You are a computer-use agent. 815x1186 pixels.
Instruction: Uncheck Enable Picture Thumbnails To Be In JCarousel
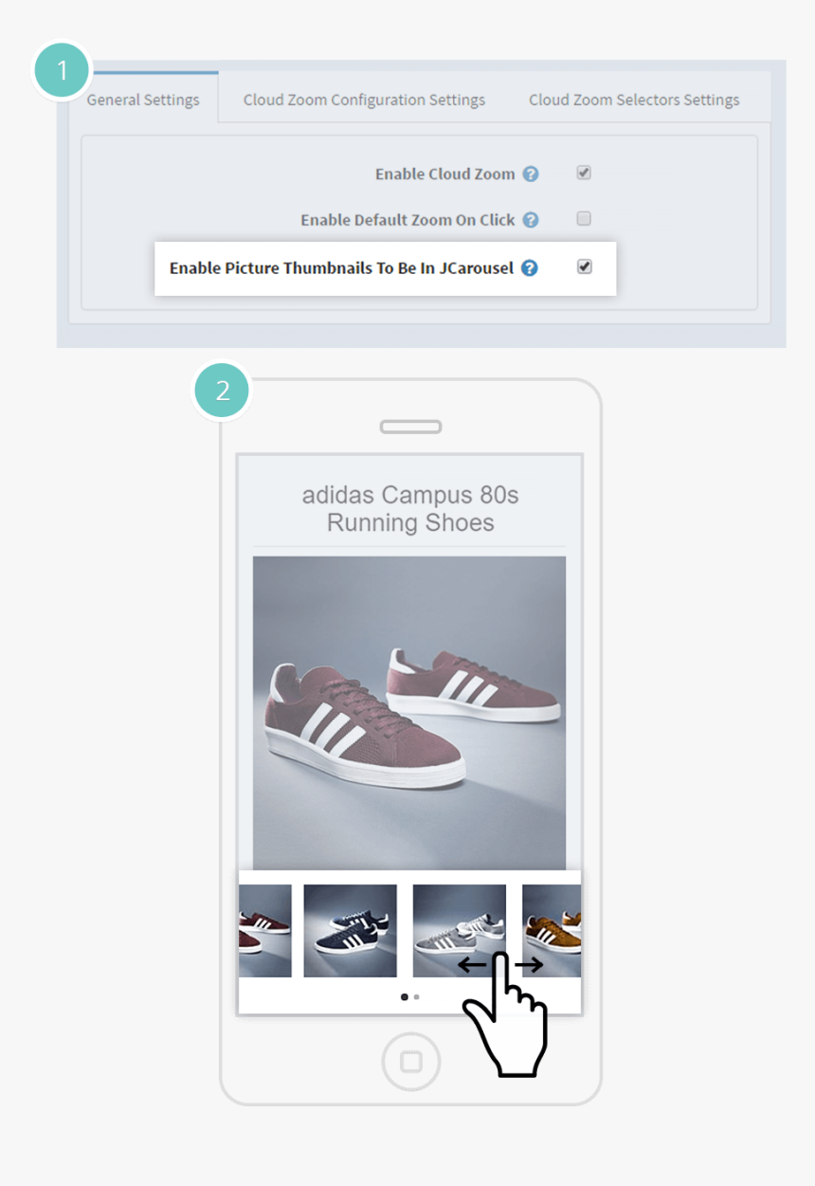pos(585,267)
